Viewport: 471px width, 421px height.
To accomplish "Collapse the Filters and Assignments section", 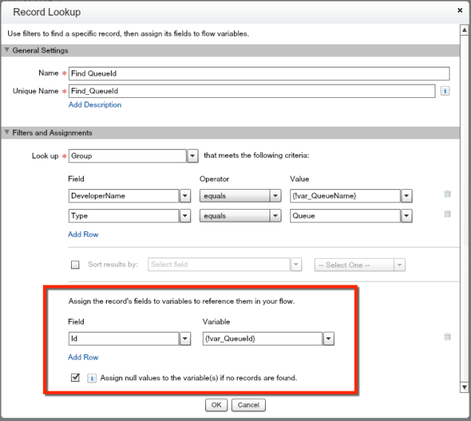I will [7, 133].
